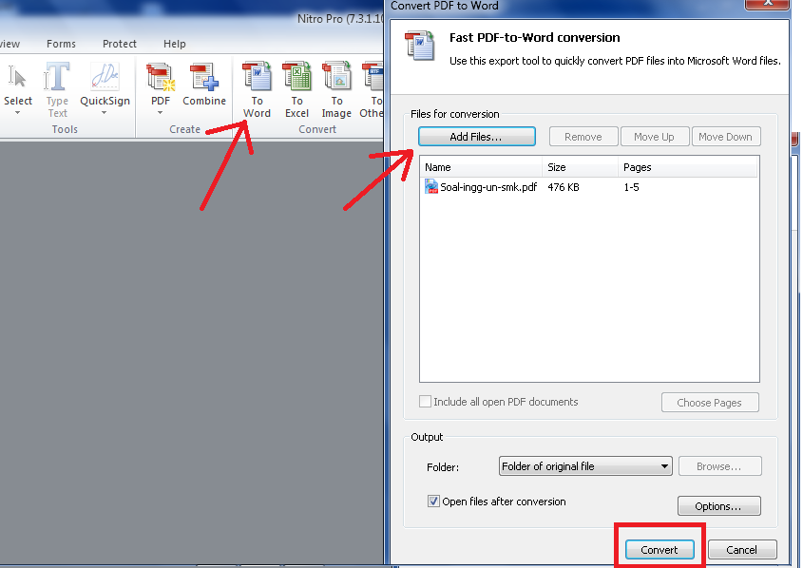Open the View ribbon tab
The height and width of the screenshot is (568, 803).
coord(10,44)
